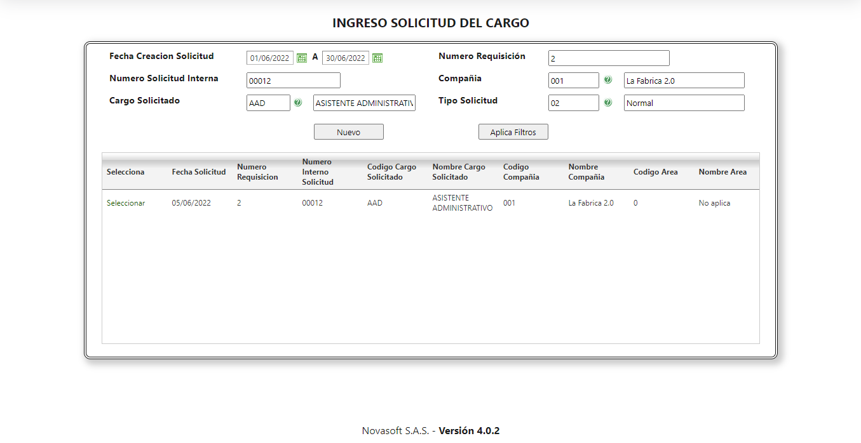Click the Nombre Area column header
This screenshot has width=861, height=443.
[x=722, y=172]
